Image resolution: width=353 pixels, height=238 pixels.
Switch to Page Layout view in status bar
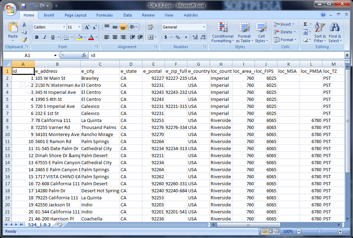tap(271, 231)
